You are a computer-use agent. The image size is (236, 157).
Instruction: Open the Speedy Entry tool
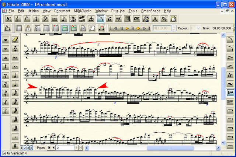(x=73, y=19)
